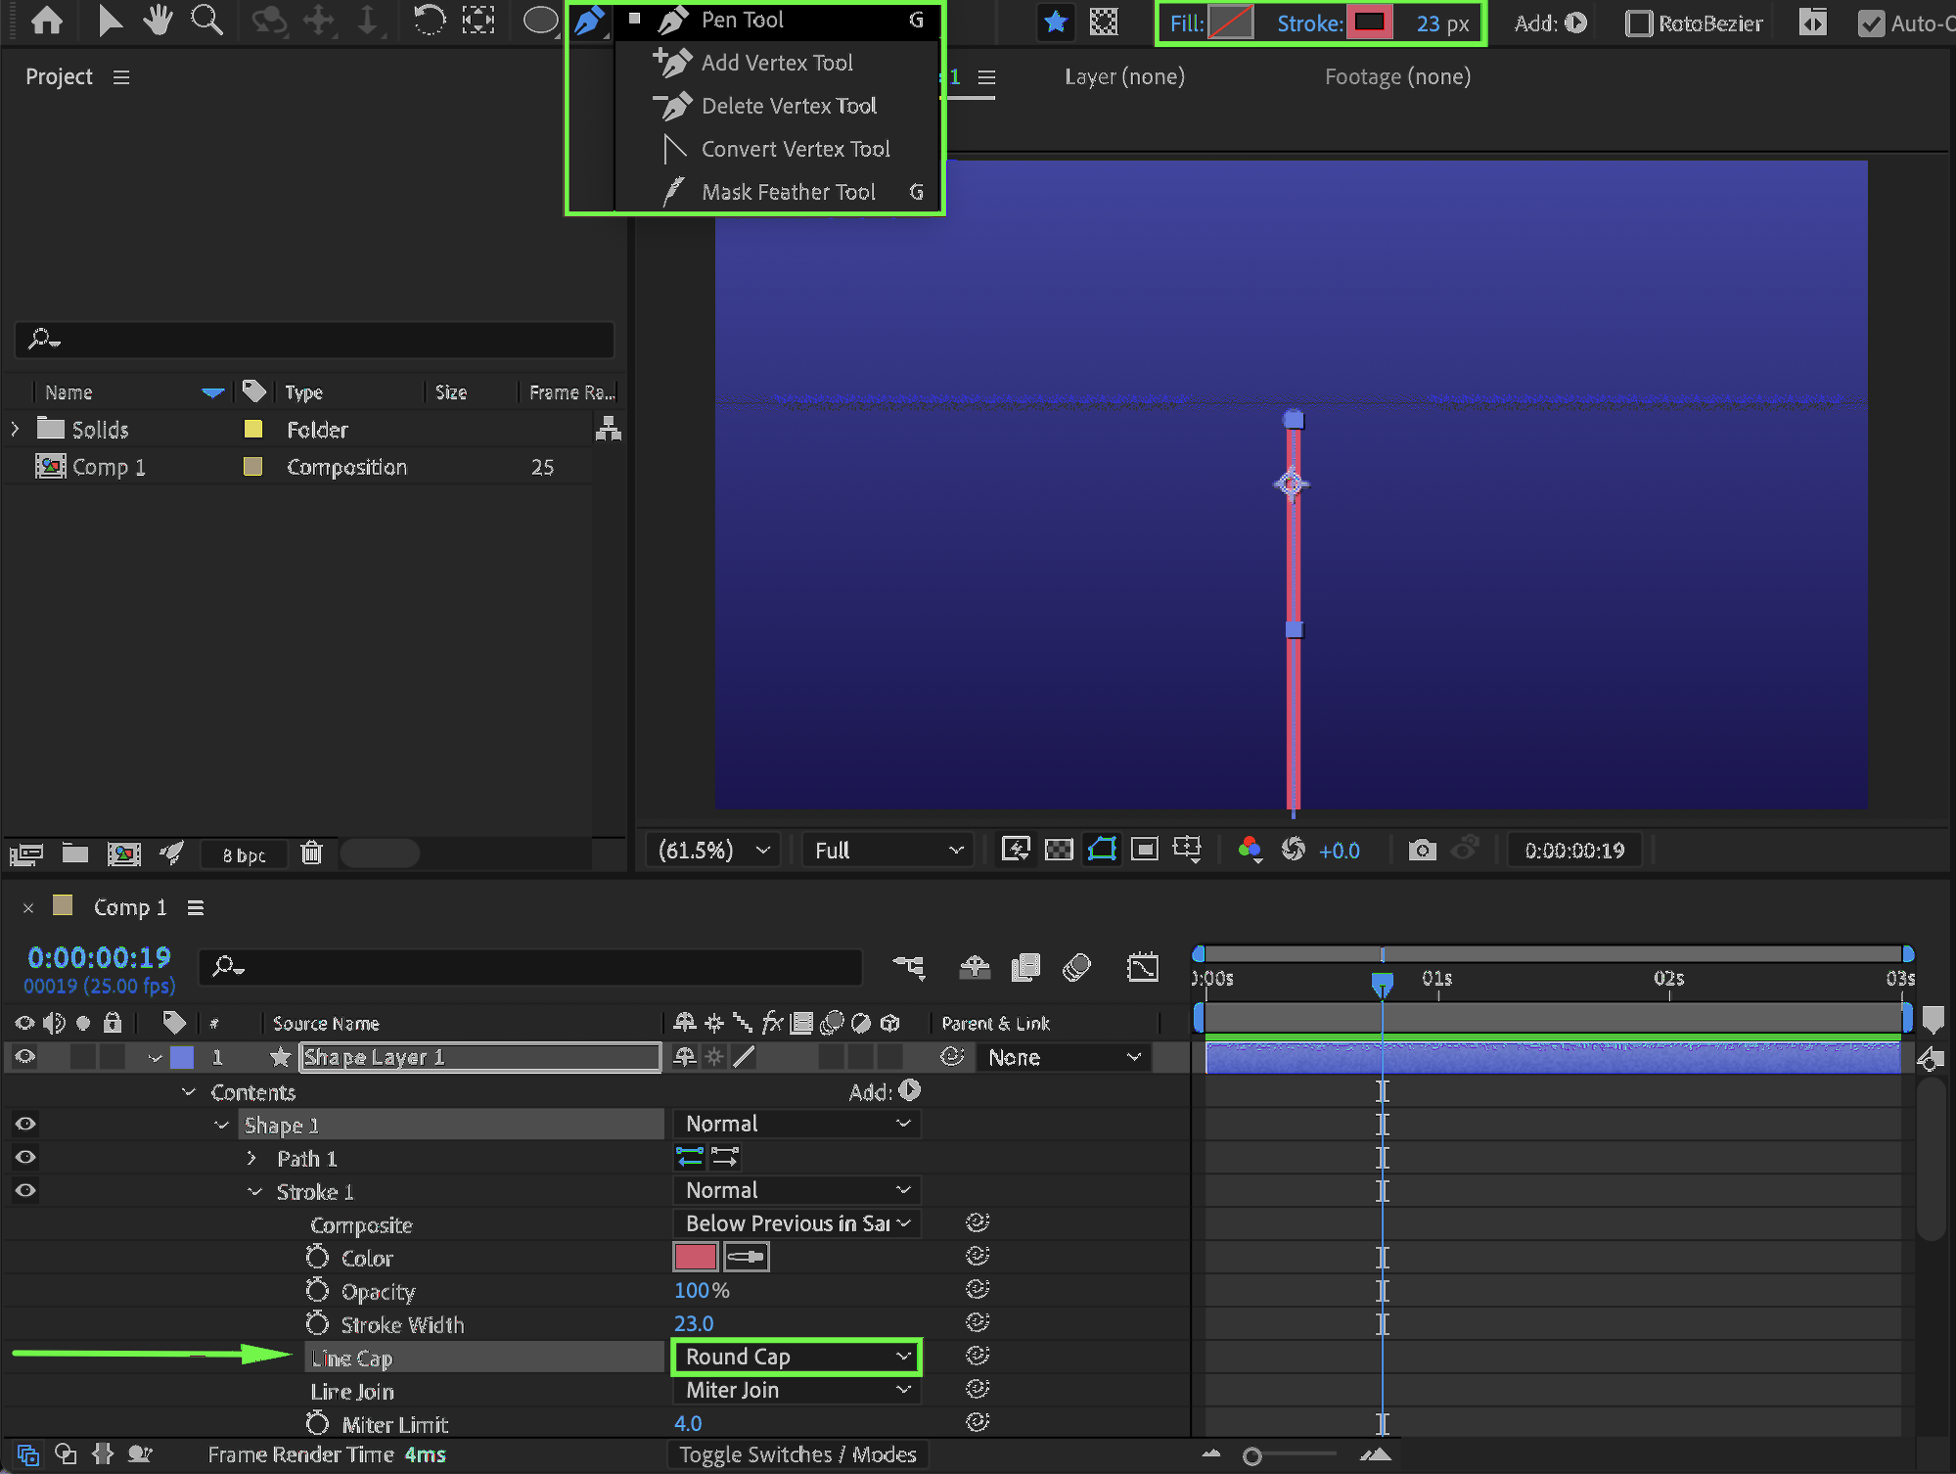
Task: Go to the Home screen icon
Action: click(x=47, y=21)
